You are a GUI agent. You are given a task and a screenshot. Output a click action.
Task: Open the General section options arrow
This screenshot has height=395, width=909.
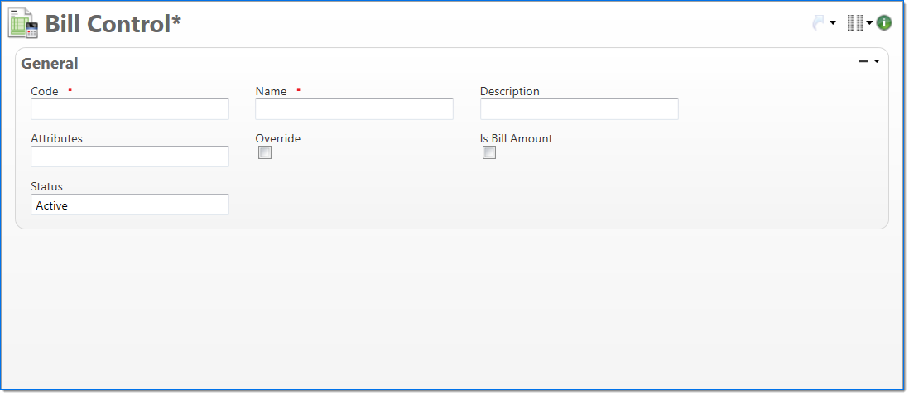pyautogui.click(x=877, y=61)
